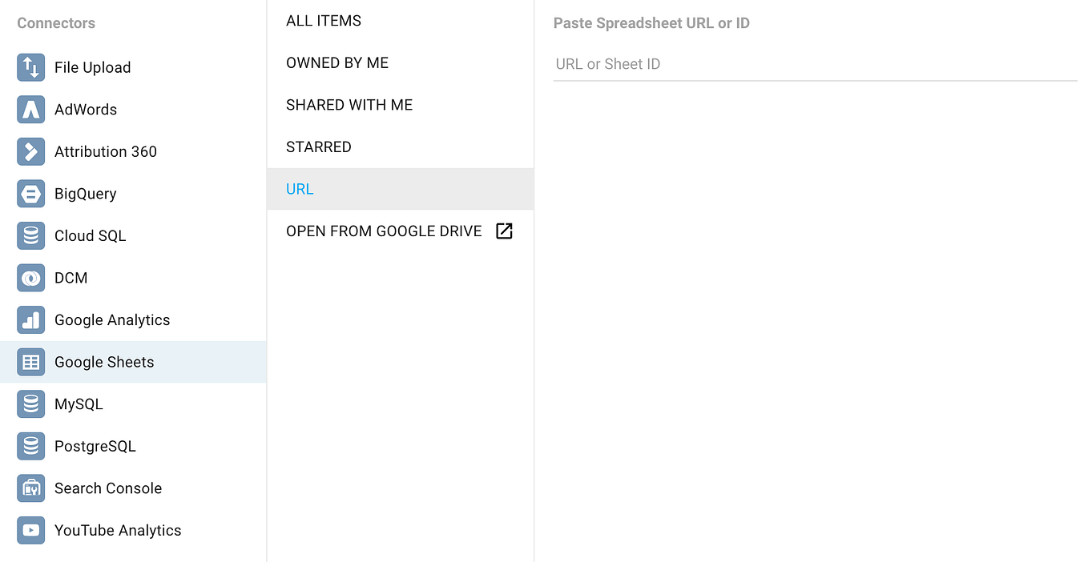Select the DCM connector icon
Screen dimensions: 1088x562
point(30,278)
